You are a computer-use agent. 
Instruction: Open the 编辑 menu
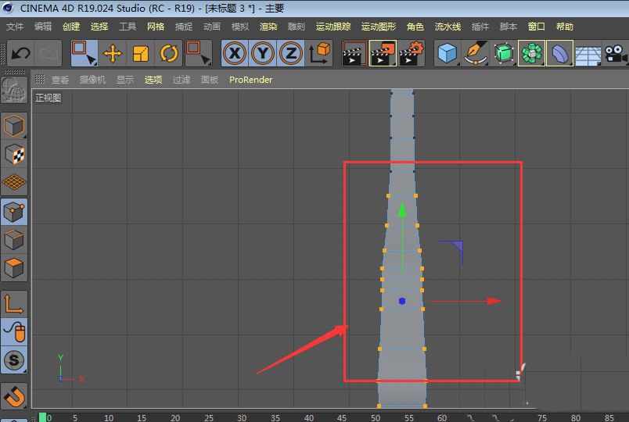pyautogui.click(x=43, y=27)
